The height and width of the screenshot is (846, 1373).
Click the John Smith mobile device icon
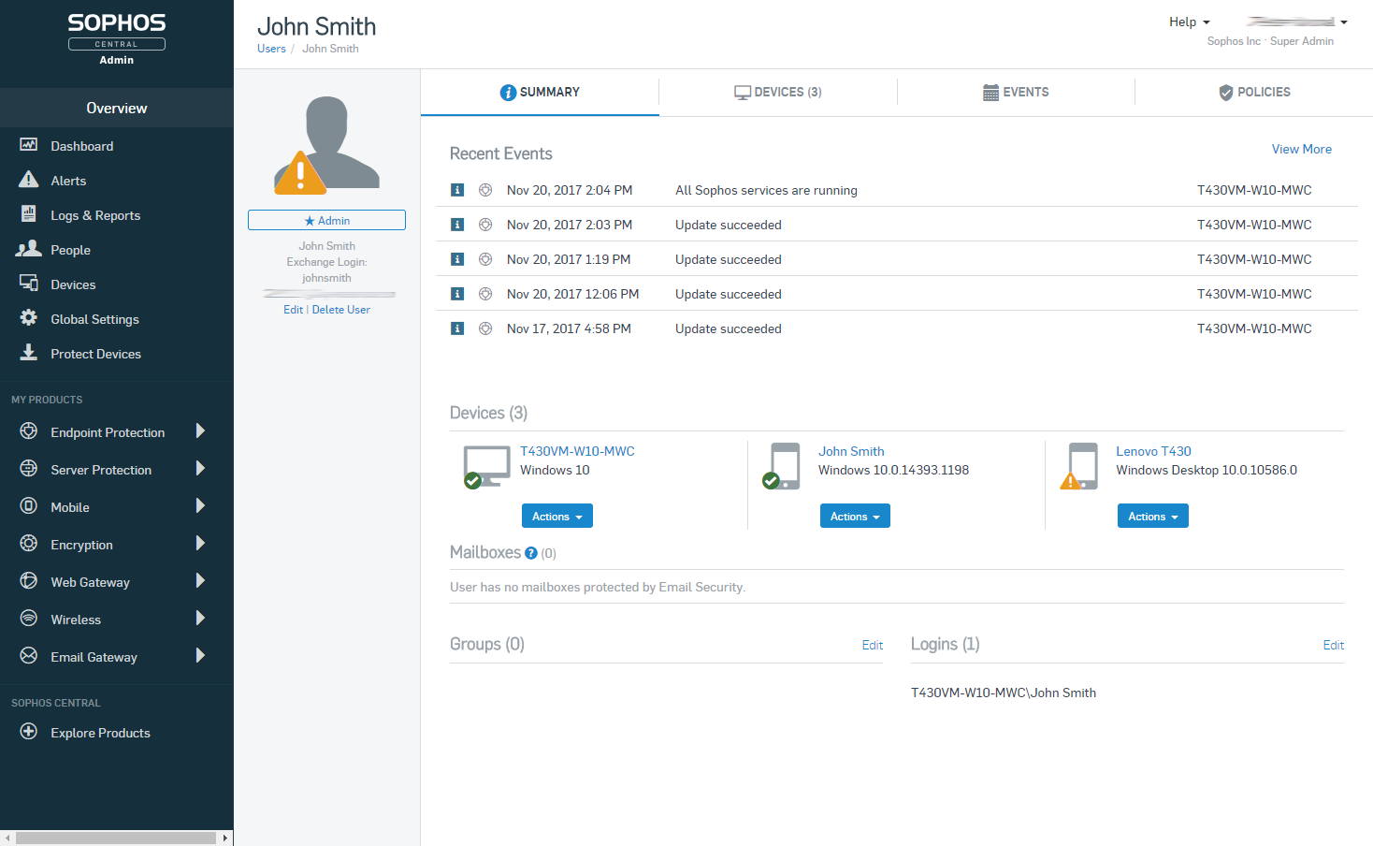(783, 466)
